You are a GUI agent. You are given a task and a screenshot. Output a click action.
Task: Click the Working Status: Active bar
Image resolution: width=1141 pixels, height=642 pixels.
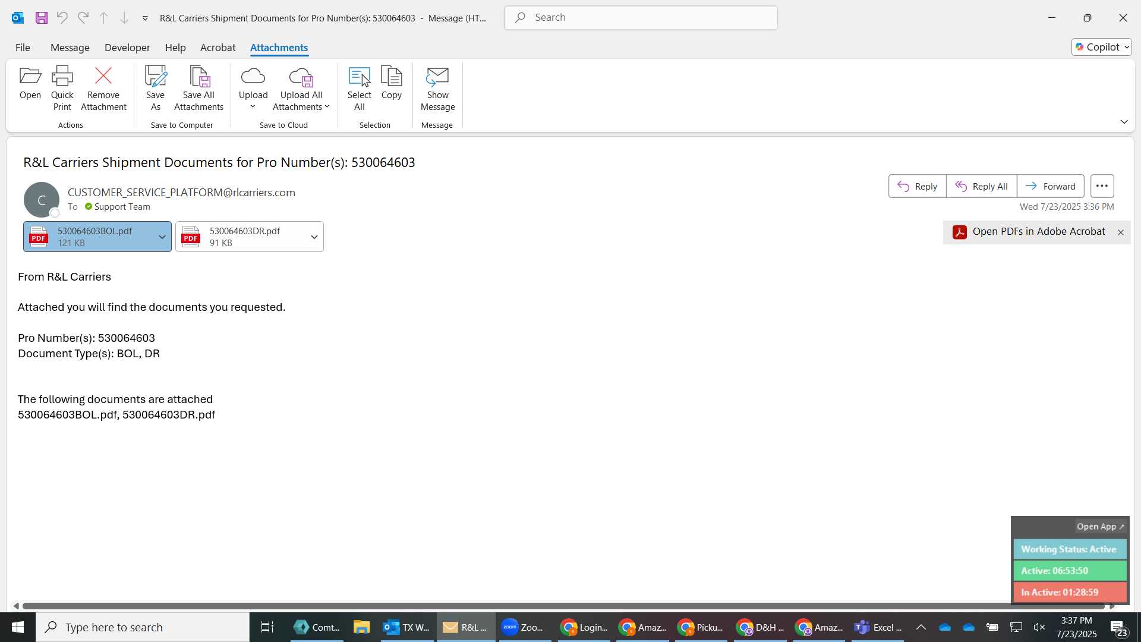(x=1070, y=549)
